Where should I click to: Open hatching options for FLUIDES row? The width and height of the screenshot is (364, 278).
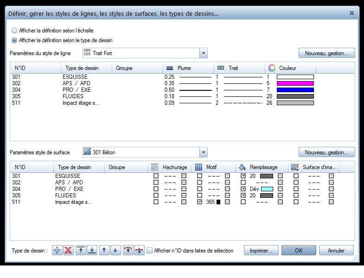point(184,196)
